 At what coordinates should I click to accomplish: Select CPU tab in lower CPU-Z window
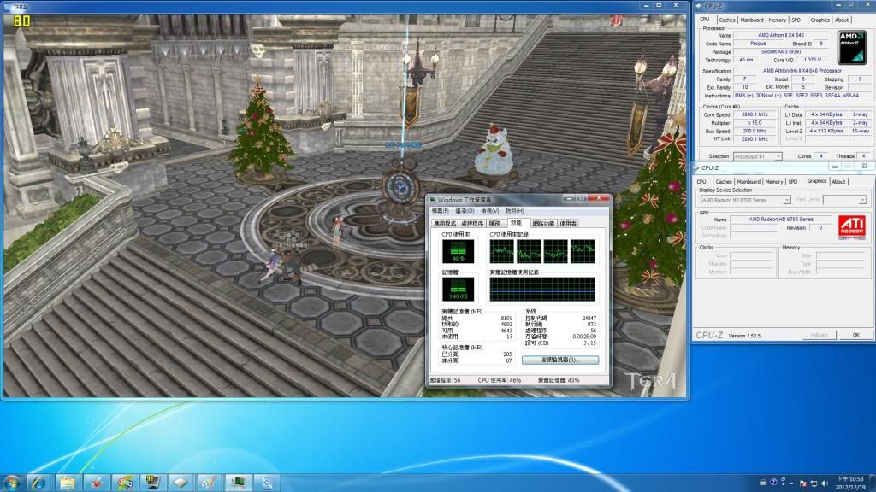pyautogui.click(x=701, y=182)
